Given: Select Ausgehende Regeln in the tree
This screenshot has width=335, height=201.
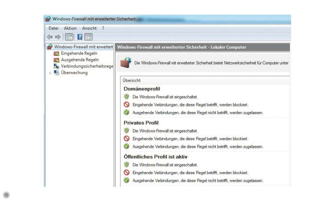Looking at the screenshot, I should click(x=80, y=60).
